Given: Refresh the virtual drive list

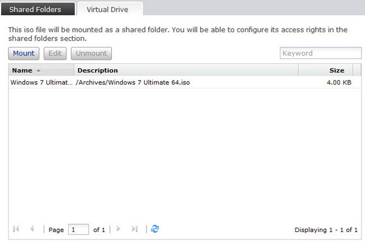Looking at the screenshot, I should [x=155, y=229].
